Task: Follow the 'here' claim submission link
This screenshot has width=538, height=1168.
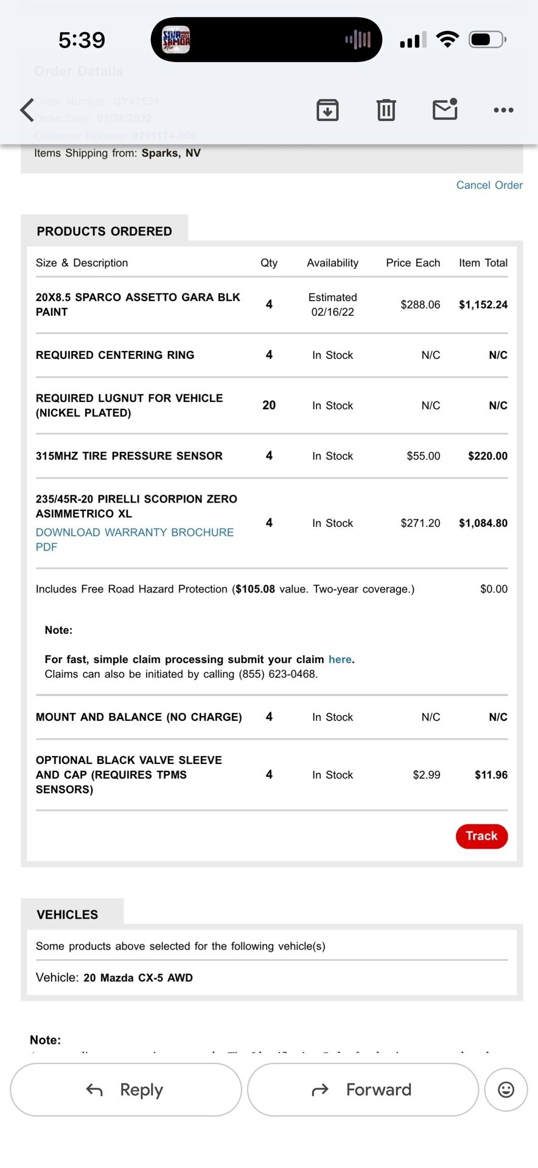Action: (x=340, y=659)
